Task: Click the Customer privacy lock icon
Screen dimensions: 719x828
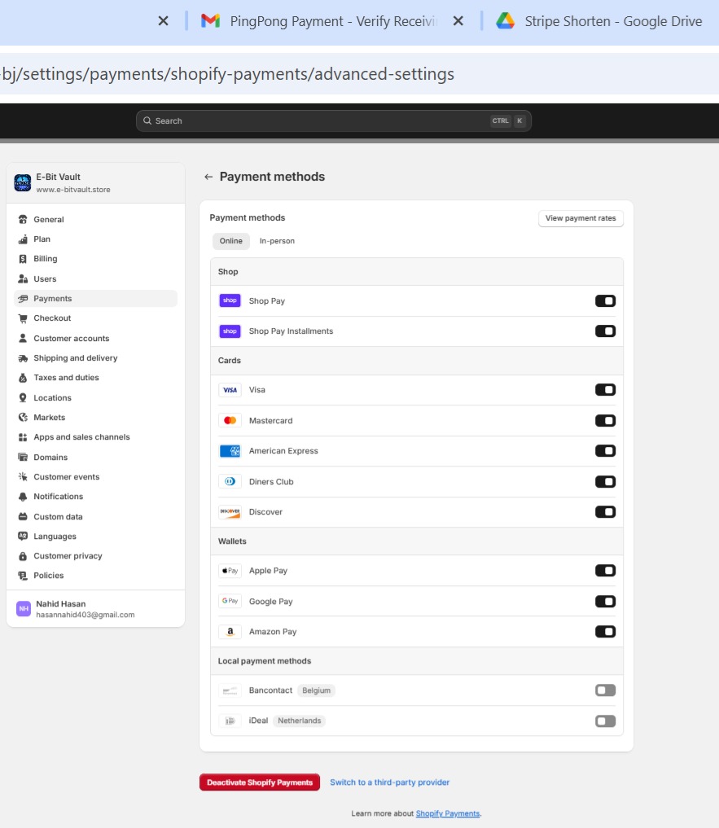Action: coord(23,555)
